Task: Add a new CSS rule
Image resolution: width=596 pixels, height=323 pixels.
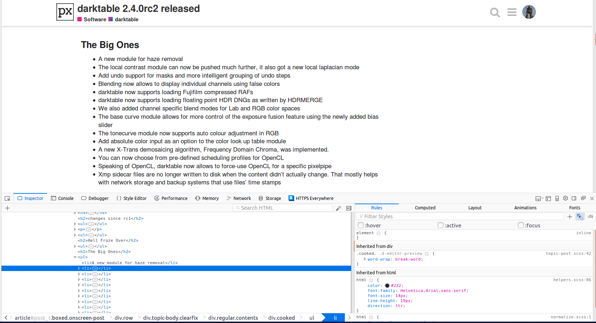Action: tap(570, 217)
